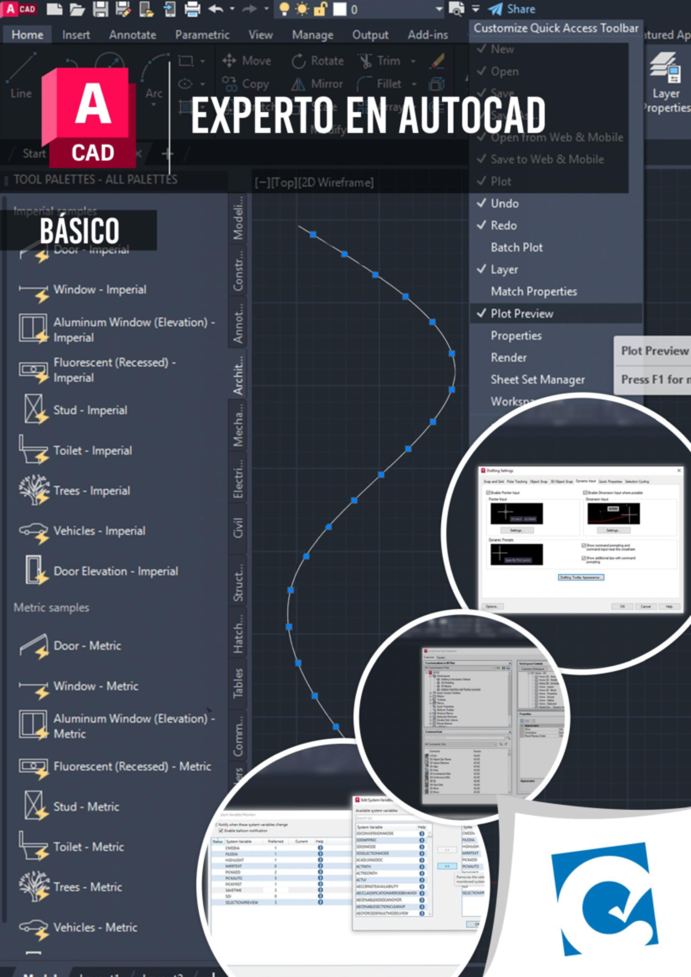Expand the Trim tool dropdown arrow

click(413, 60)
